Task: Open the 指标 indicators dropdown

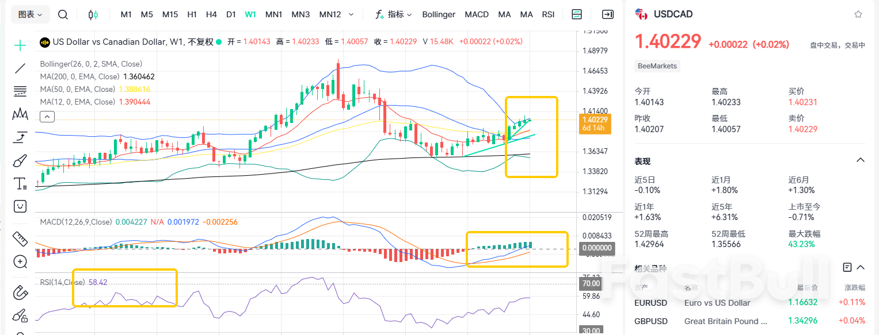Action: click(394, 14)
